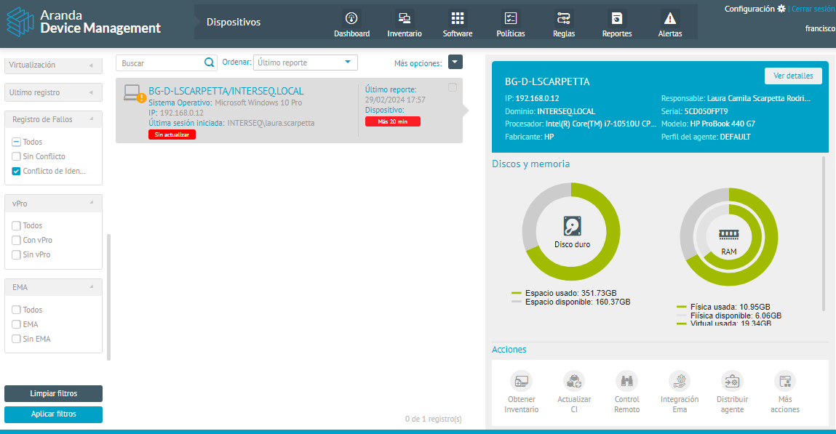Open the Alertas warning triangle icon
Screen dimensions: 836x434
670,18
